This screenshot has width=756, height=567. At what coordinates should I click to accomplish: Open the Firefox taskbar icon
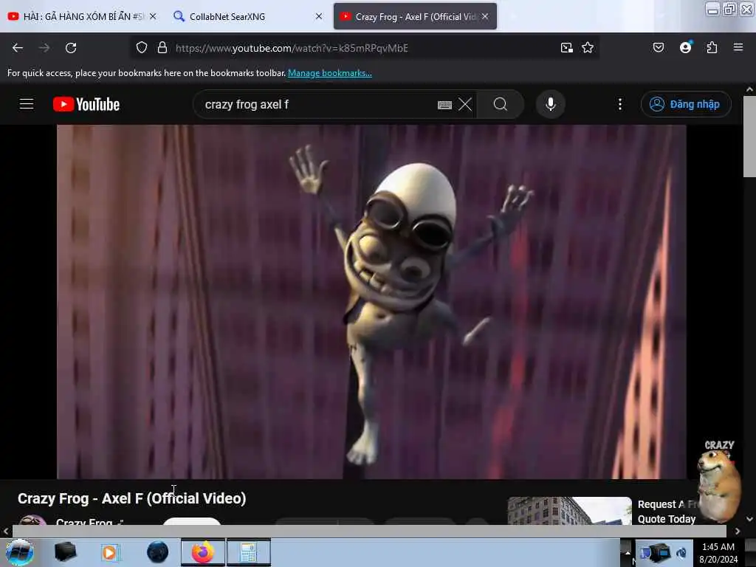click(x=203, y=552)
